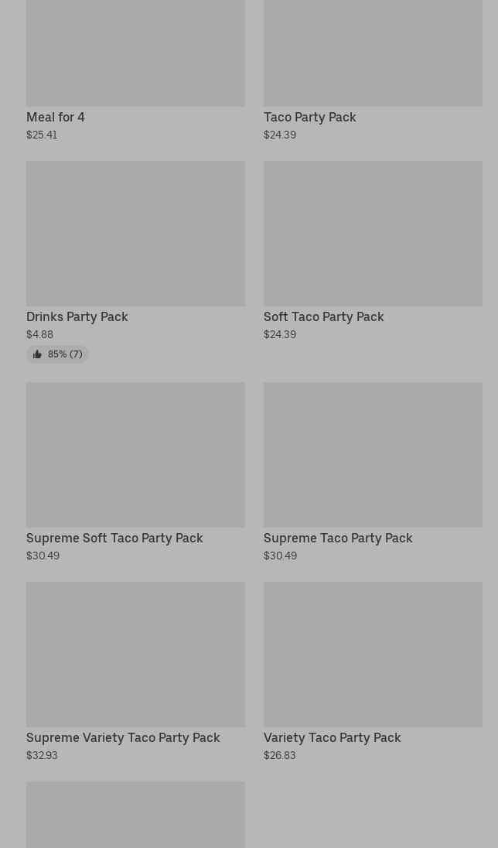Click the Soft Taco Party Pack image
This screenshot has height=848, width=498.
[373, 234]
